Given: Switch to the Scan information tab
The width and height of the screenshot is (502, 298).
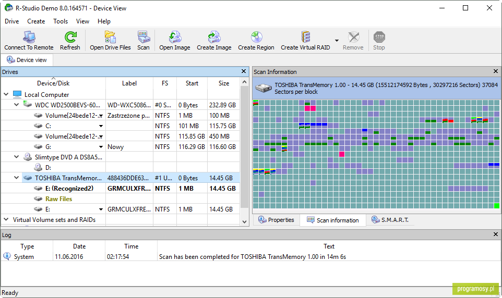Looking at the screenshot, I should (332, 220).
